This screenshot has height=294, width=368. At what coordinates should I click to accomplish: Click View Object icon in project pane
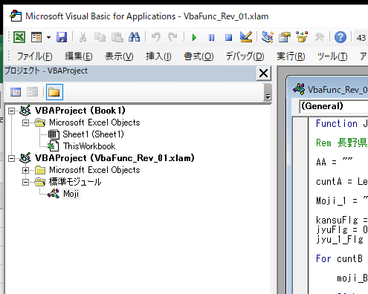[x=33, y=92]
